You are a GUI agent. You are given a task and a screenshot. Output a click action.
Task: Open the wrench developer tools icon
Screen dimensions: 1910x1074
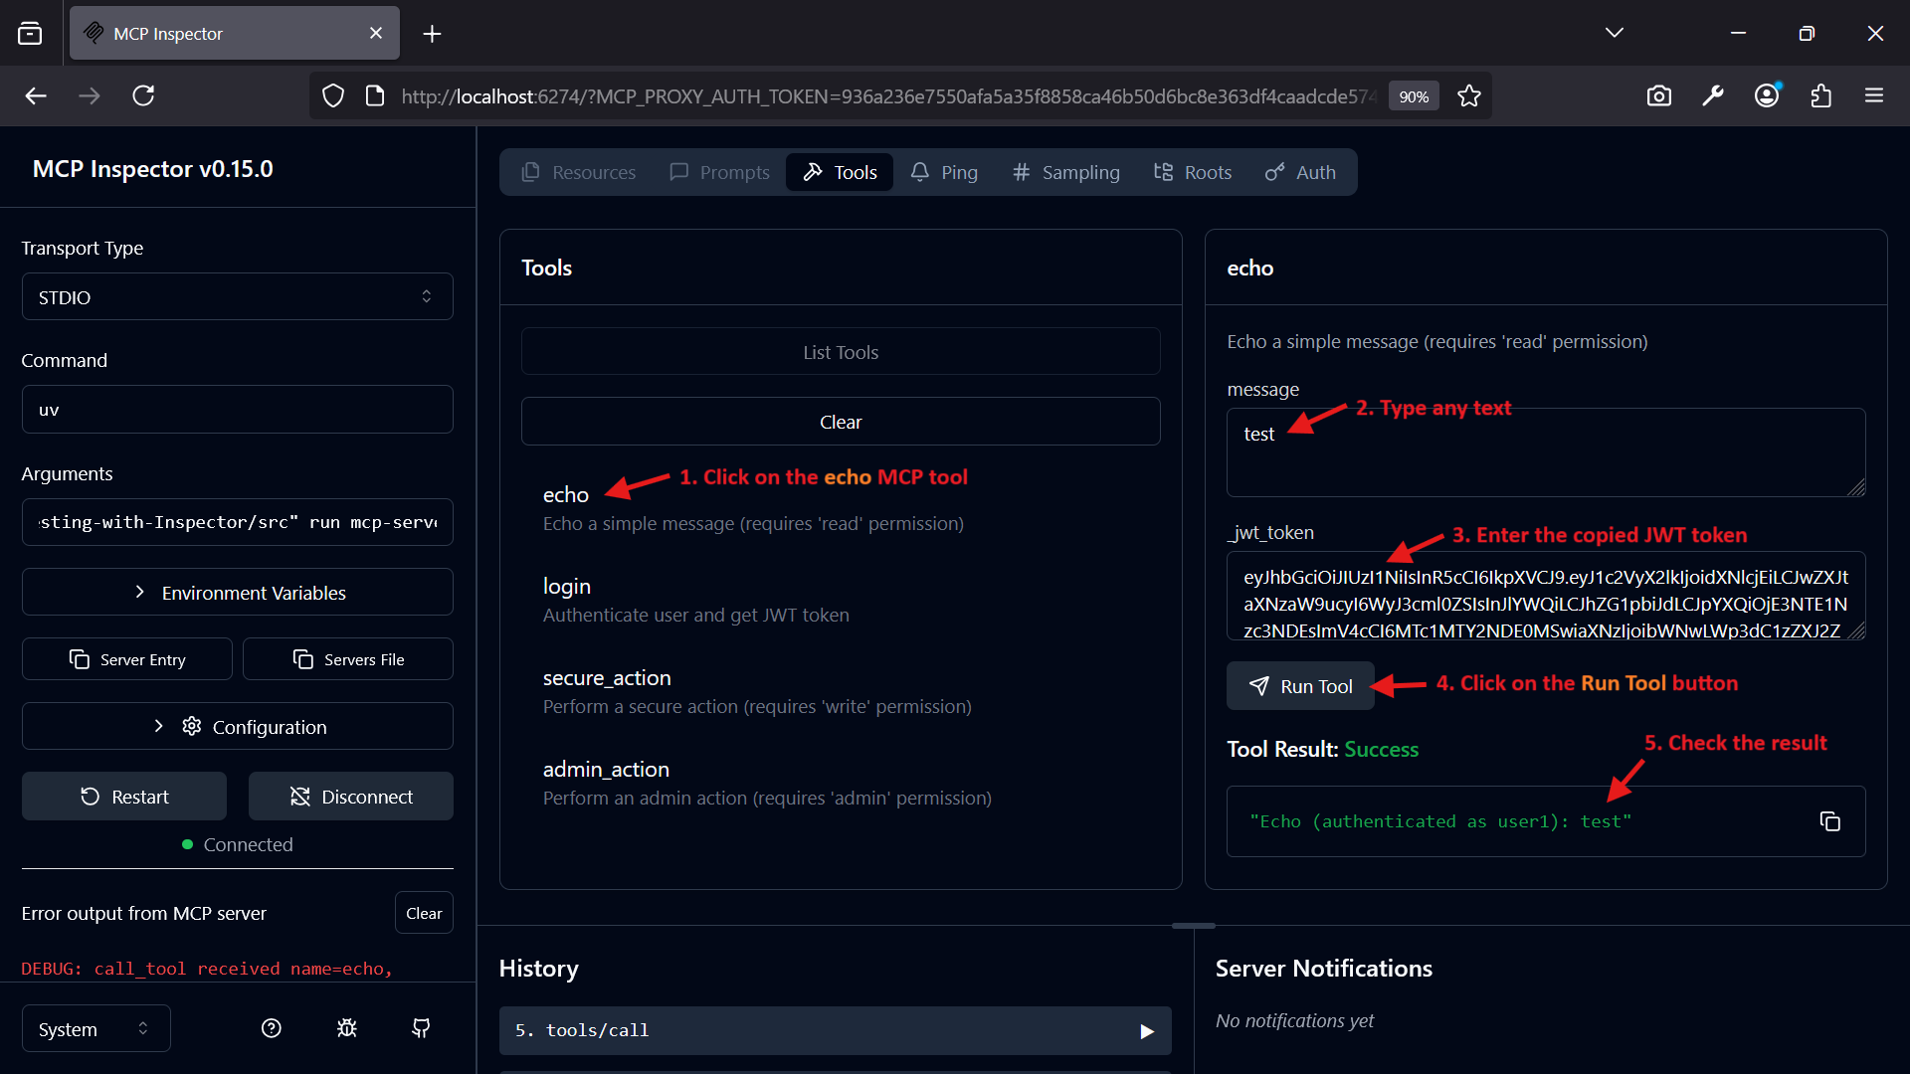click(x=1712, y=95)
